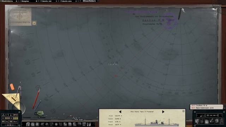
Task: Select the third crew portrait in the right panel
Action: (x=207, y=121)
